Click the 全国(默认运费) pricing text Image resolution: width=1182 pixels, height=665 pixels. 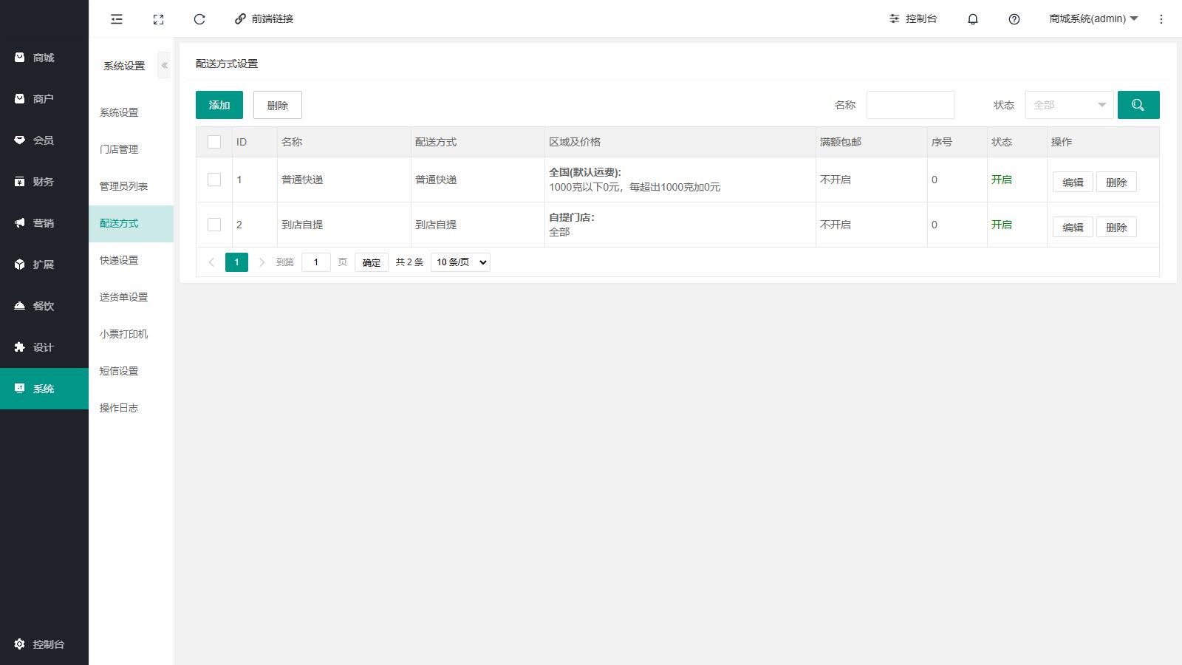coord(585,172)
